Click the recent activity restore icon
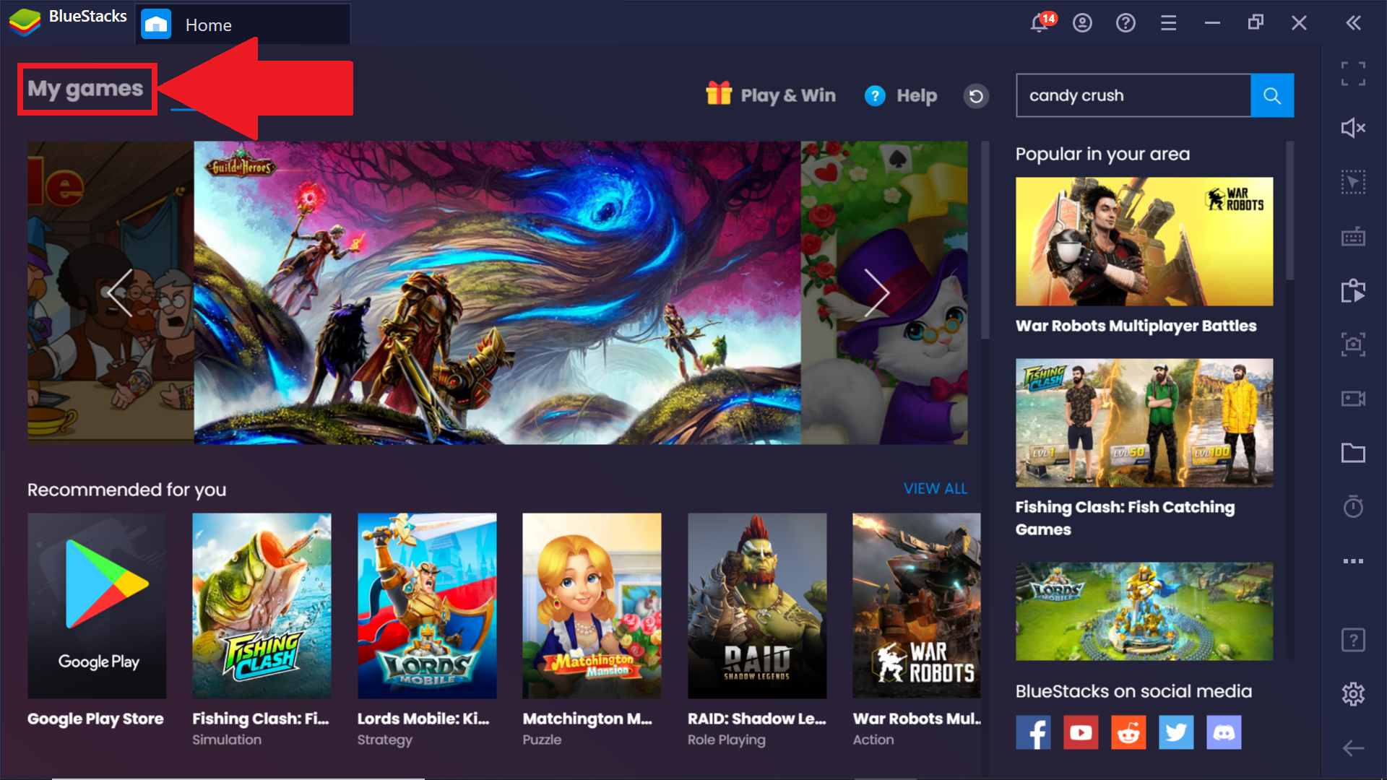 pos(977,95)
